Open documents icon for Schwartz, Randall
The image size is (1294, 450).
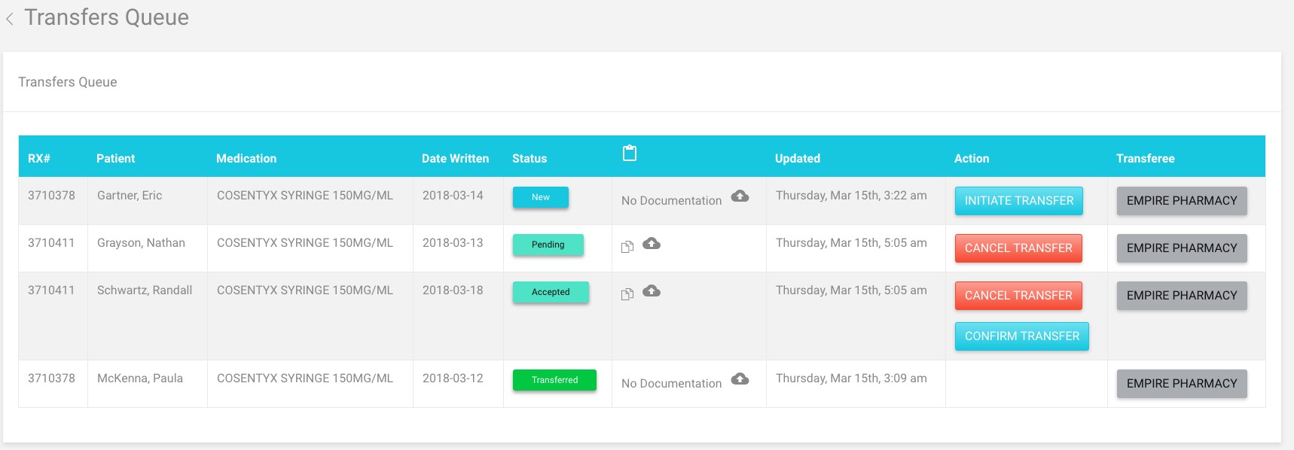click(x=627, y=294)
